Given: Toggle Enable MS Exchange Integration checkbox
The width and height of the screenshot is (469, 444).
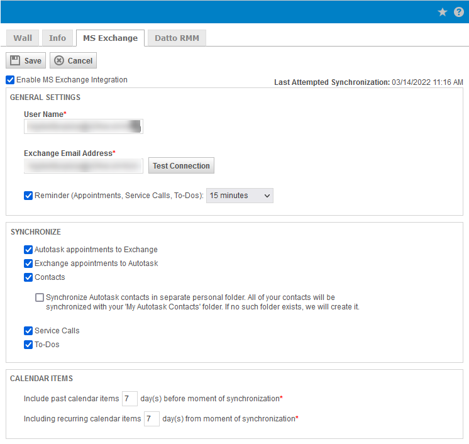Looking at the screenshot, I should [x=10, y=80].
